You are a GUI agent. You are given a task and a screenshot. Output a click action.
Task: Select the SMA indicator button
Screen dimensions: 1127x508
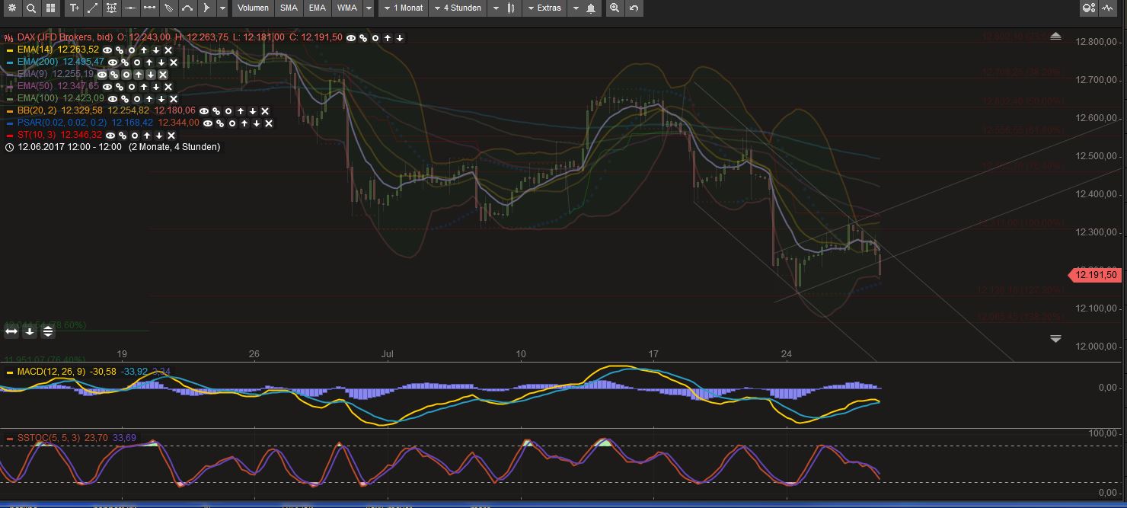[x=289, y=8]
